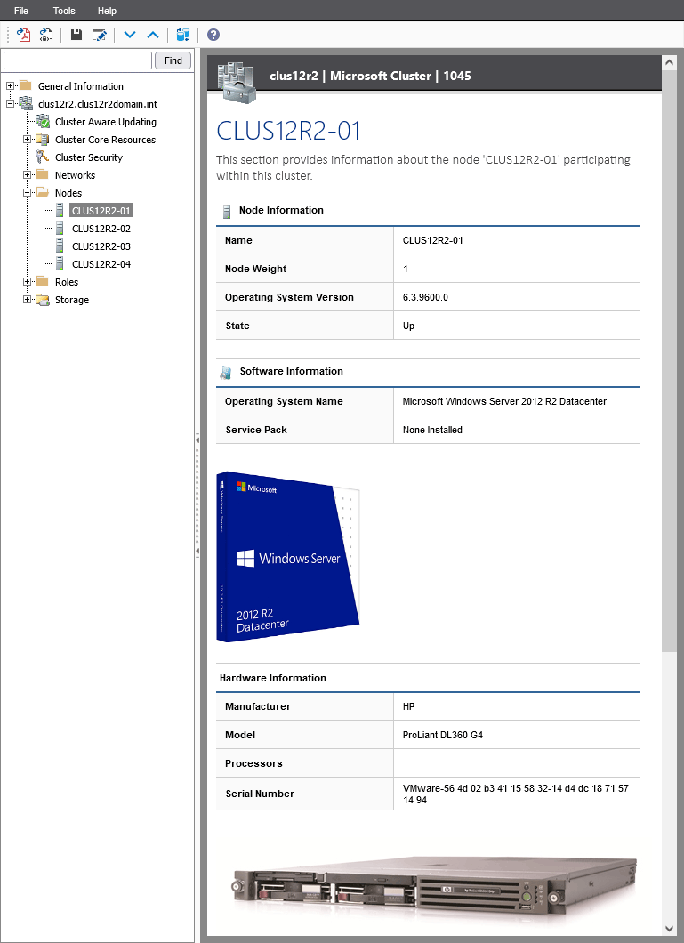This screenshot has width=684, height=943.
Task: Click the CLUS12R2-02 server icon
Action: click(60, 228)
